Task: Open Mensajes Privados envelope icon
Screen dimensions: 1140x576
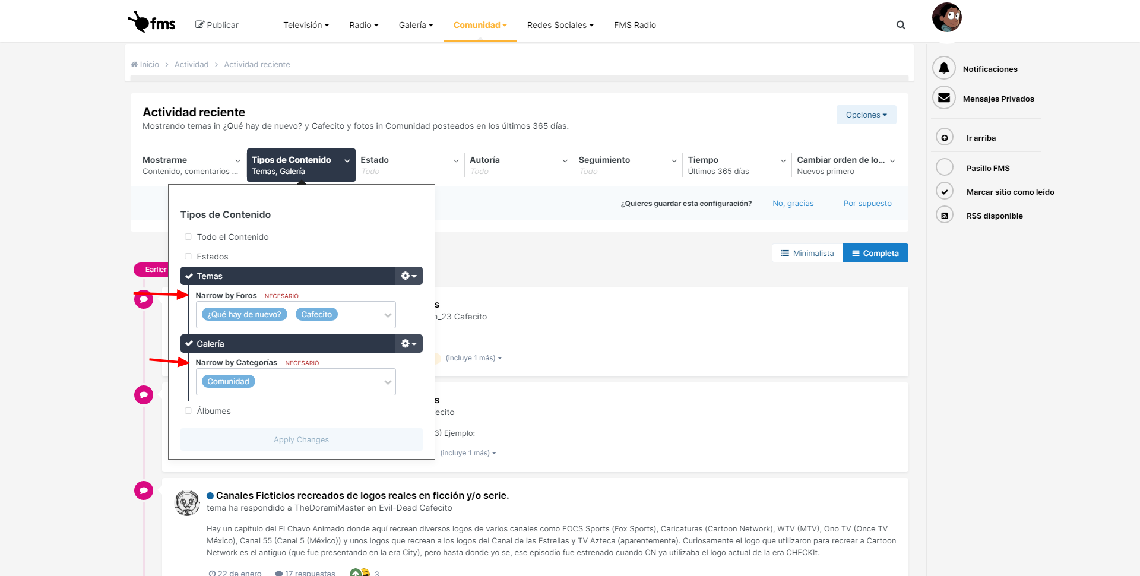Action: pyautogui.click(x=944, y=98)
